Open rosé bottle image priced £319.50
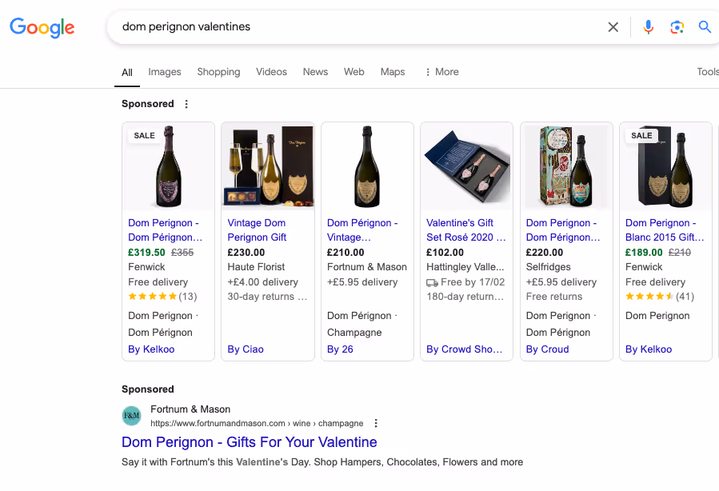Image resolution: width=719 pixels, height=491 pixels. click(x=168, y=166)
